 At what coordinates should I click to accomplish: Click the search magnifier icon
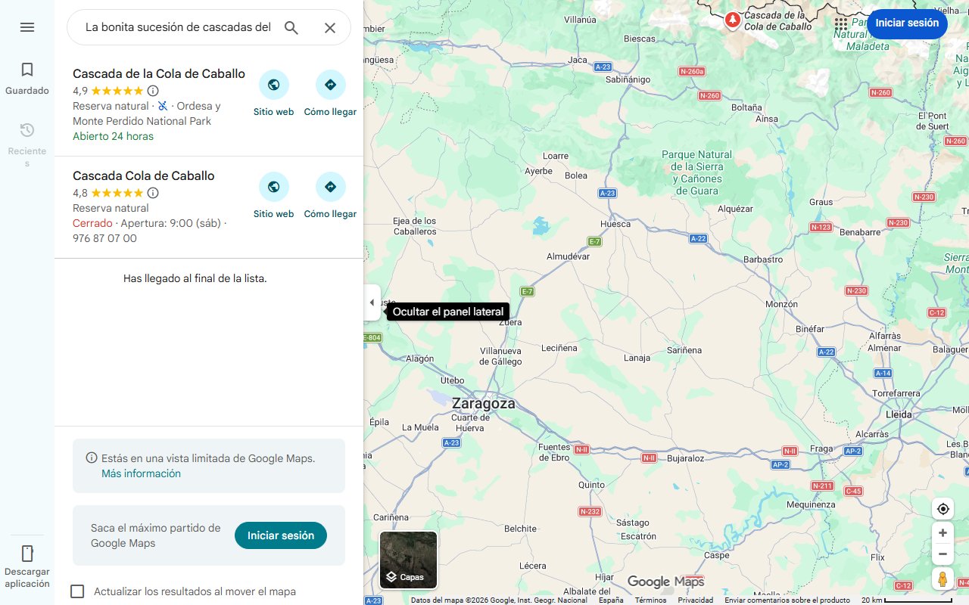pos(291,28)
